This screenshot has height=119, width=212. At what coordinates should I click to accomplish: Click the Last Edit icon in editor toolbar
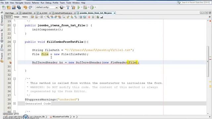point(32,17)
